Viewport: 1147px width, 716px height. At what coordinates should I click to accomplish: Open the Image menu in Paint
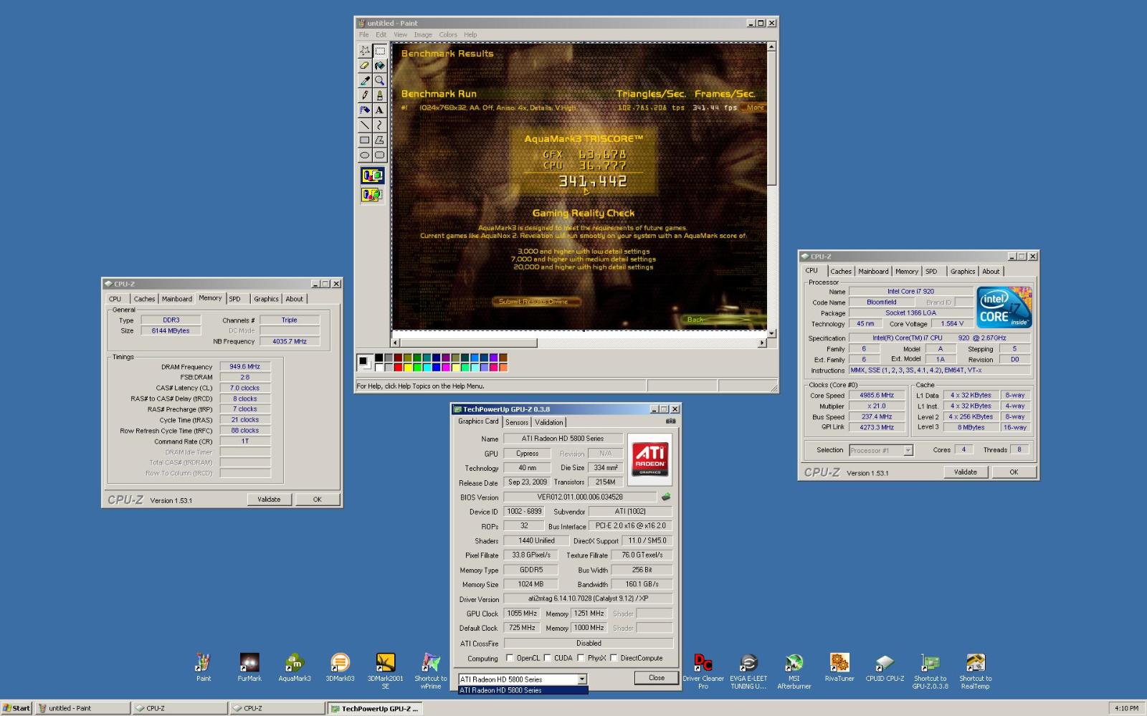(x=423, y=34)
